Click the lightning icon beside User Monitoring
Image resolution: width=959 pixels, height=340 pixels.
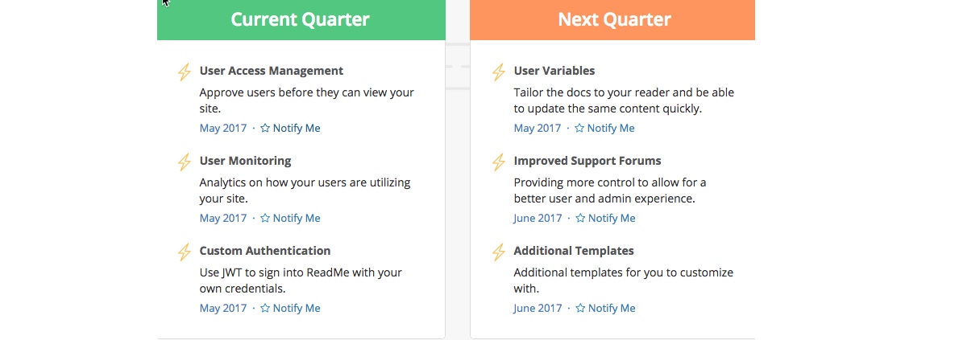click(x=184, y=162)
